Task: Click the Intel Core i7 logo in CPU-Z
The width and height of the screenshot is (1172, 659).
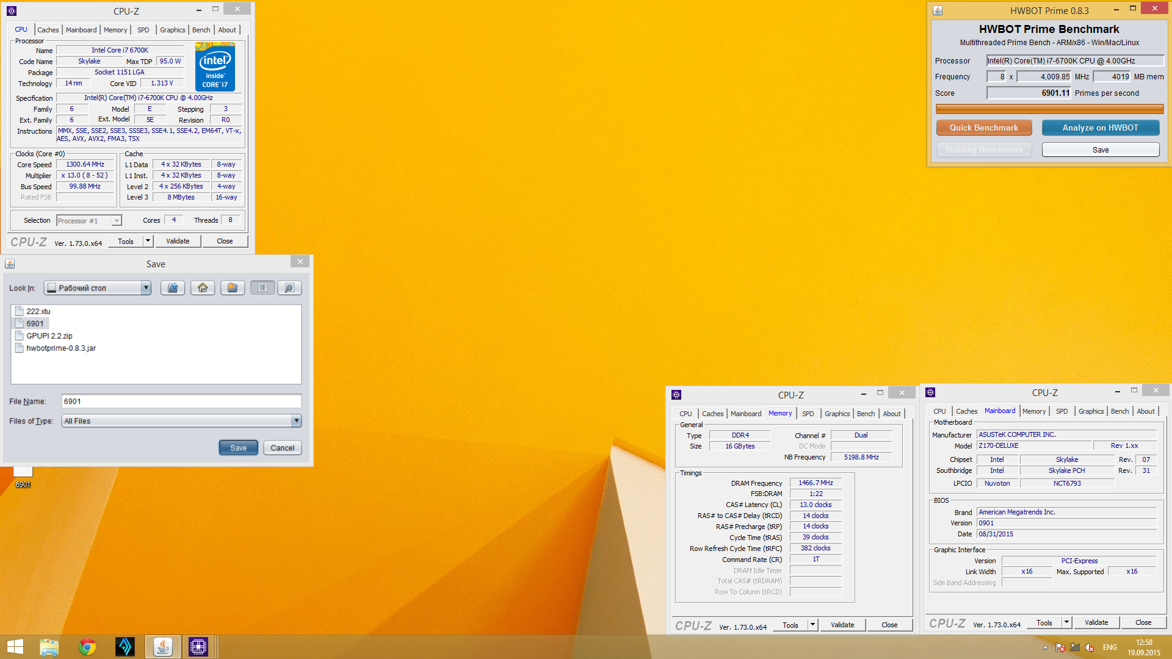Action: click(215, 67)
